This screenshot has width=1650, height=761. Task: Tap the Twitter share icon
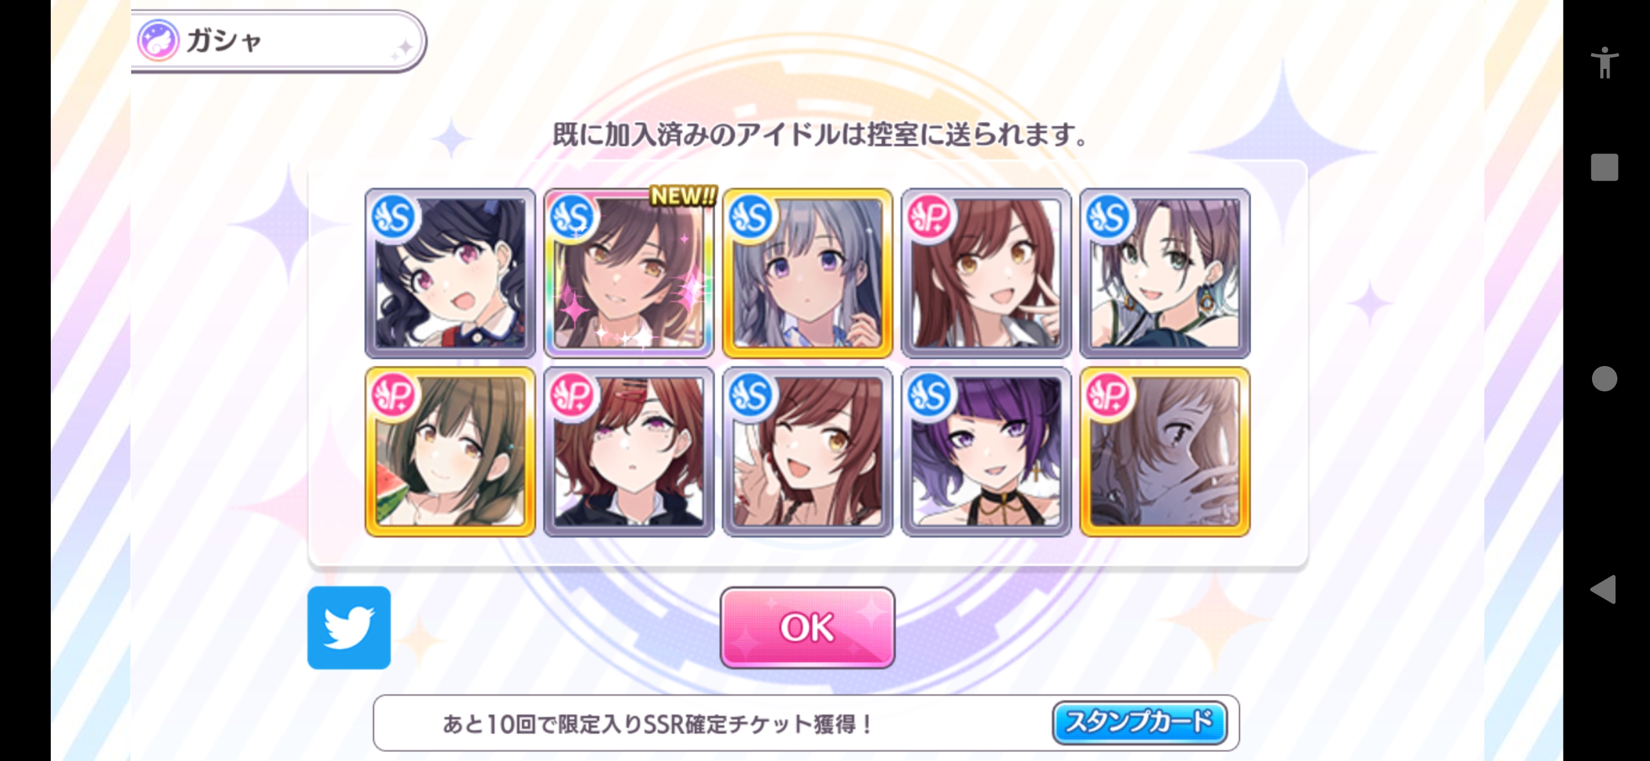coord(349,628)
